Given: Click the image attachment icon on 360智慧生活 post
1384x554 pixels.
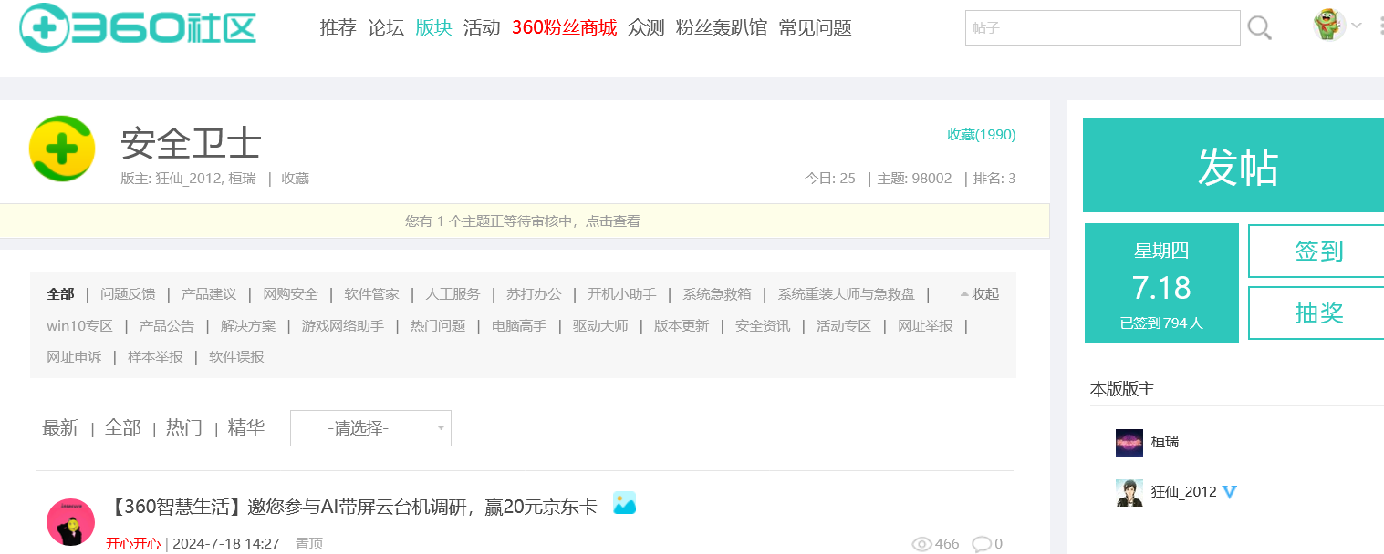Looking at the screenshot, I should tap(625, 503).
